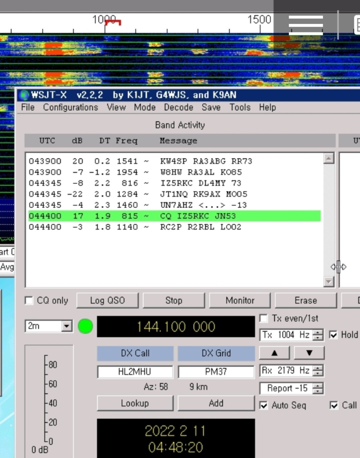Select the RC2P R2RBL LO02 row

click(x=174, y=227)
